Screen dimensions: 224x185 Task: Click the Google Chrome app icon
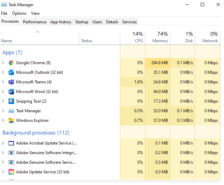[x=11, y=63]
